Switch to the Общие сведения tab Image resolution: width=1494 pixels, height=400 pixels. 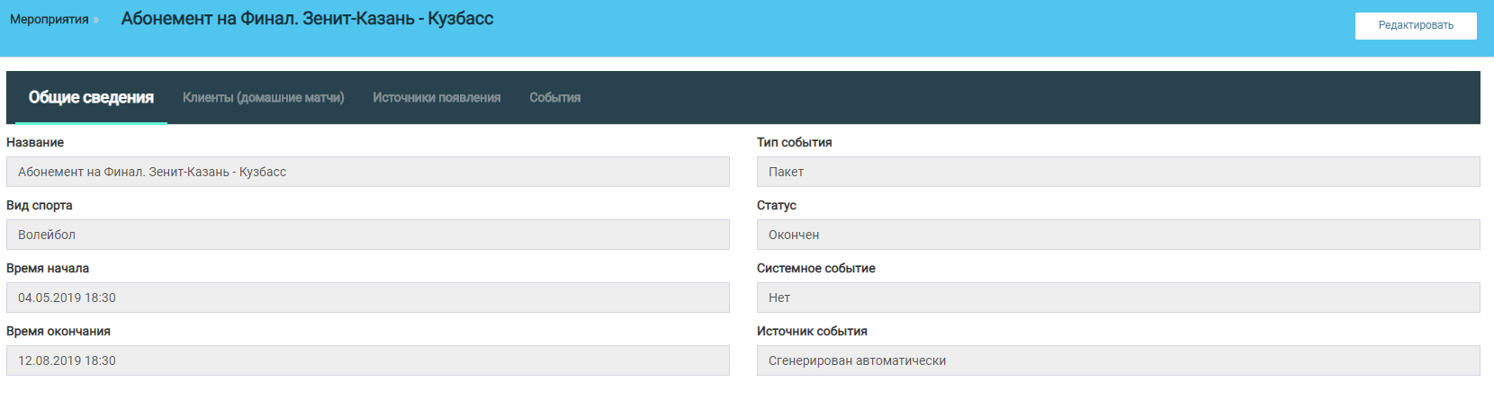(91, 97)
